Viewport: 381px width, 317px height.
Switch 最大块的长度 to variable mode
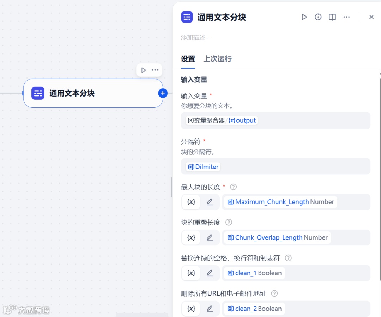pos(191,202)
